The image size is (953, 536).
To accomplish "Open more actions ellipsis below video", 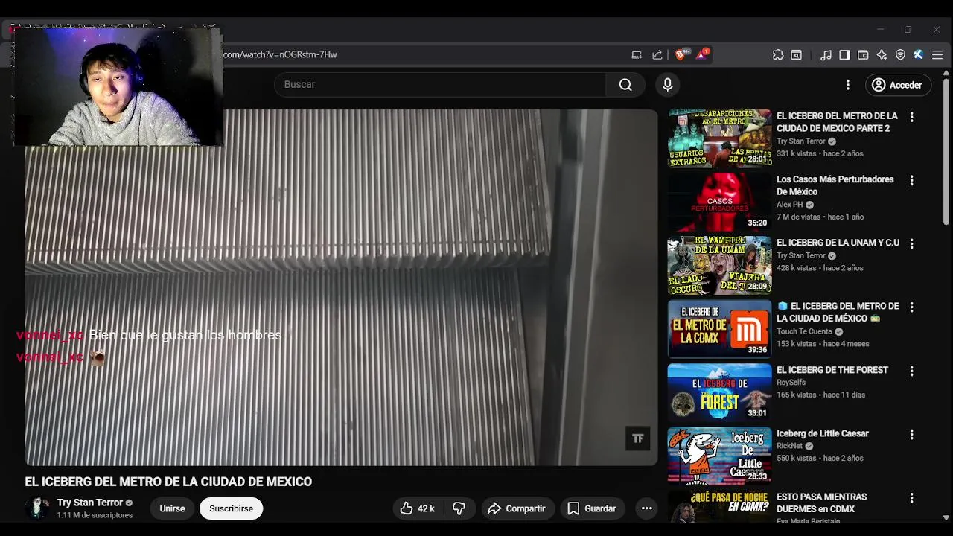I will click(647, 508).
